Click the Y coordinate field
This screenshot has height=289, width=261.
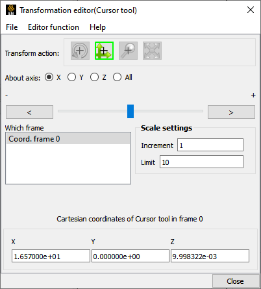(130, 256)
